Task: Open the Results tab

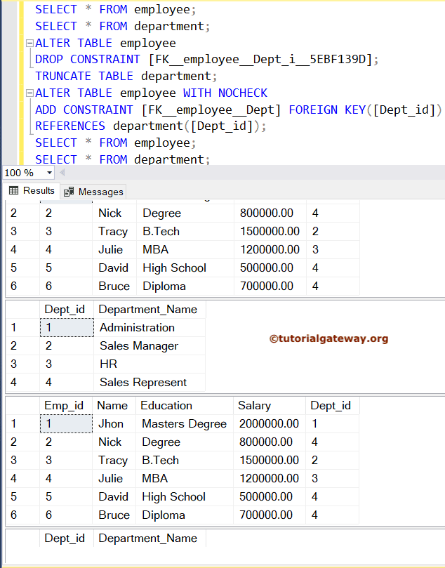Action: [31, 190]
